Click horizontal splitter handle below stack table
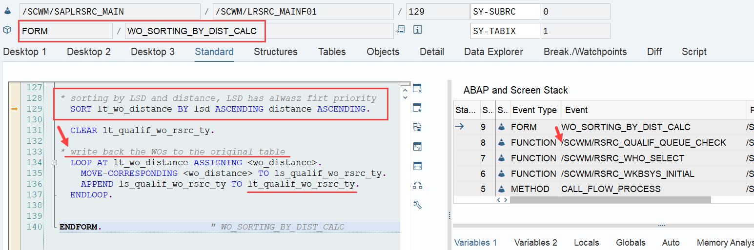Viewport: 754px width, 250px height. (661, 226)
